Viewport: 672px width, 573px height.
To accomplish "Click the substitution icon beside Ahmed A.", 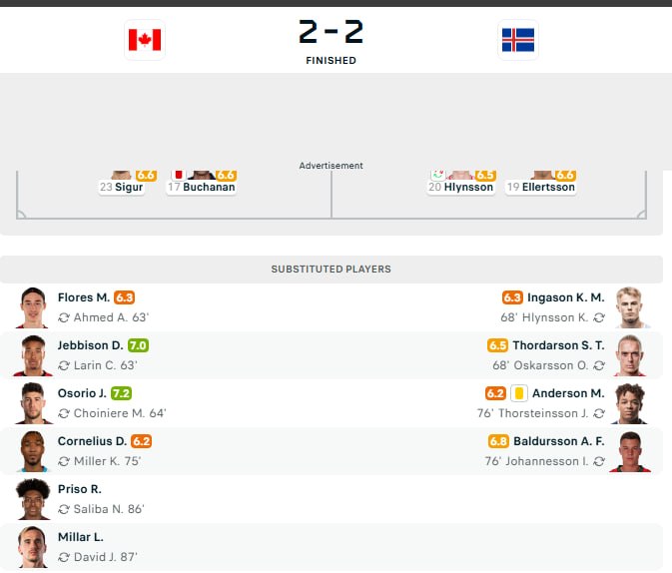I will 64,317.
